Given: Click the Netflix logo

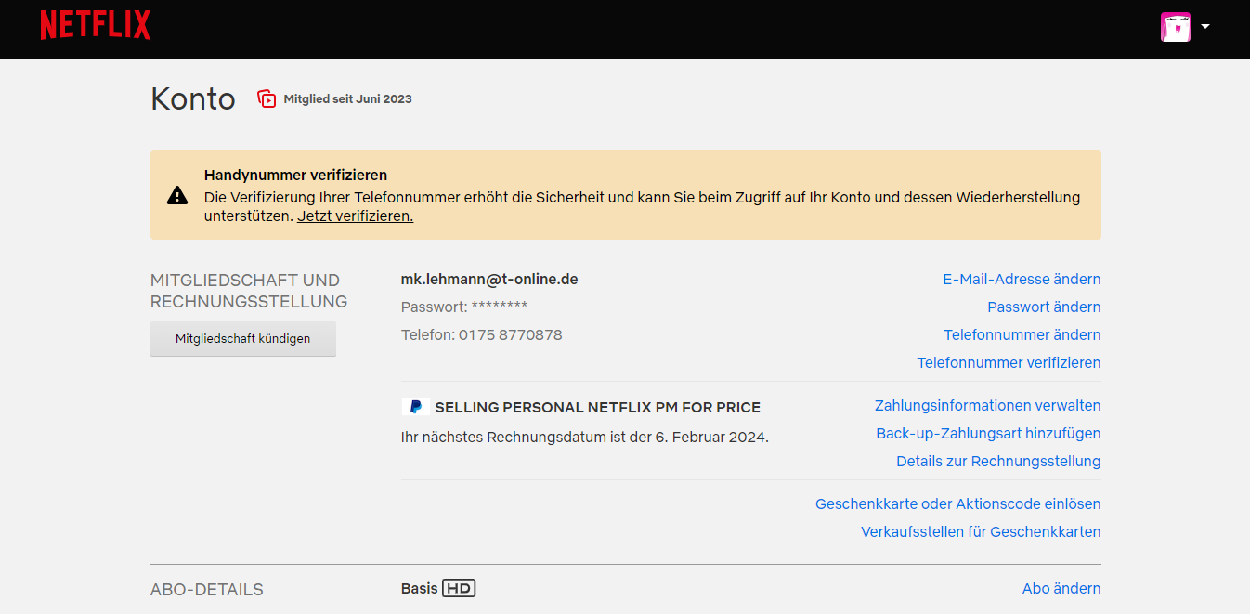Looking at the screenshot, I should (x=95, y=26).
